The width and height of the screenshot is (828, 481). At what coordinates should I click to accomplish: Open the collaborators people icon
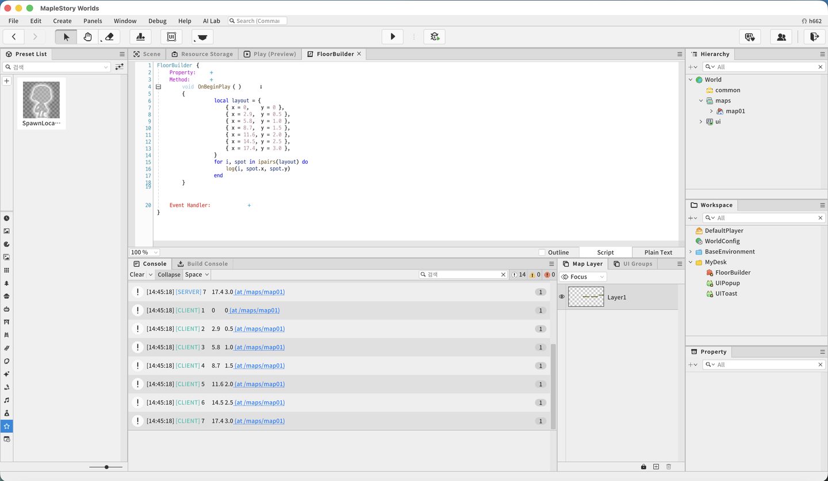(781, 37)
